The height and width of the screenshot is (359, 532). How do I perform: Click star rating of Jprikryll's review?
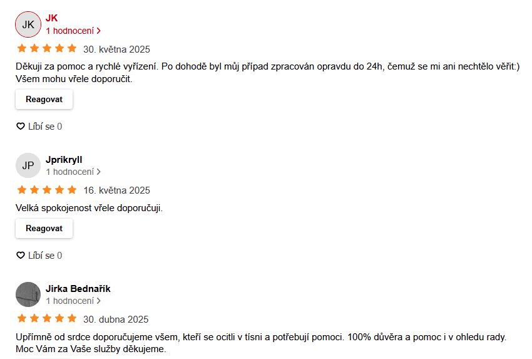(47, 189)
